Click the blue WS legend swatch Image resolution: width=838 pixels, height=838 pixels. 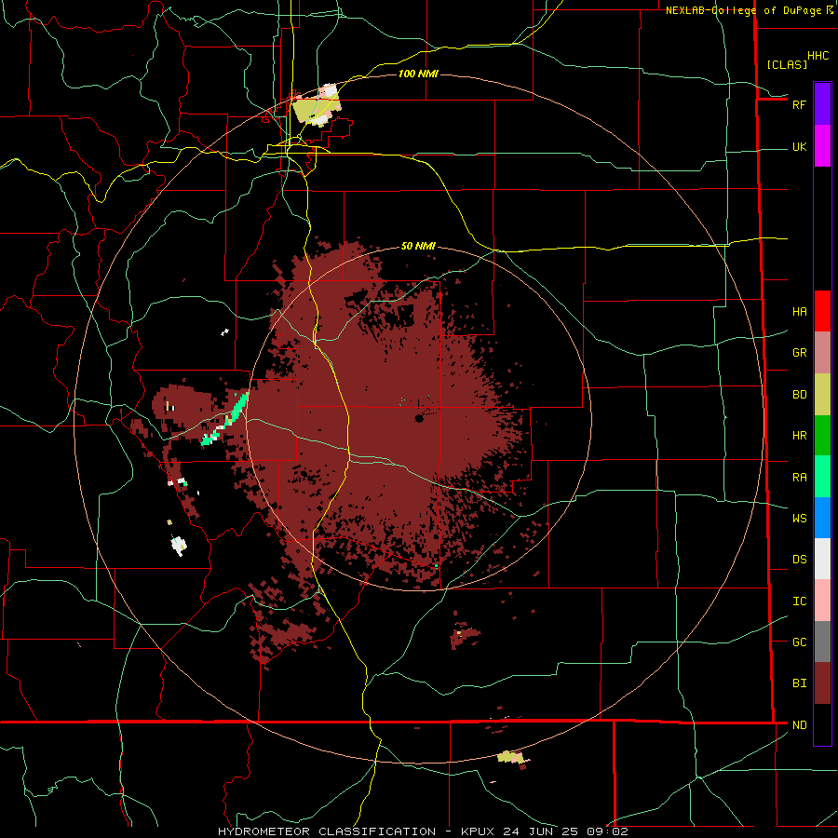822,518
